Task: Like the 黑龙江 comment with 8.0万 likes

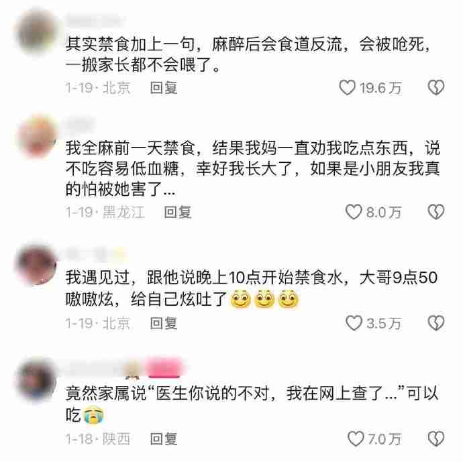Action: click(354, 212)
